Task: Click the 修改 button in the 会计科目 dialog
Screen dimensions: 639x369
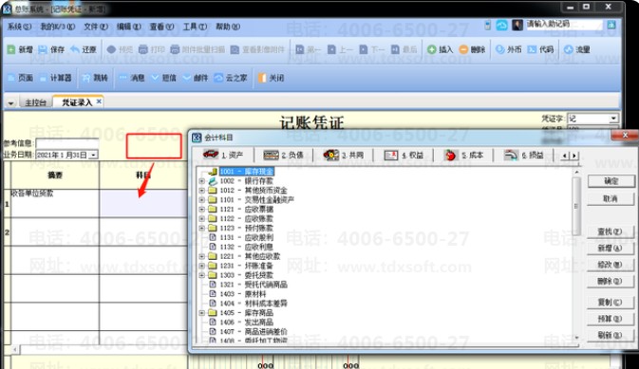Action: click(611, 265)
